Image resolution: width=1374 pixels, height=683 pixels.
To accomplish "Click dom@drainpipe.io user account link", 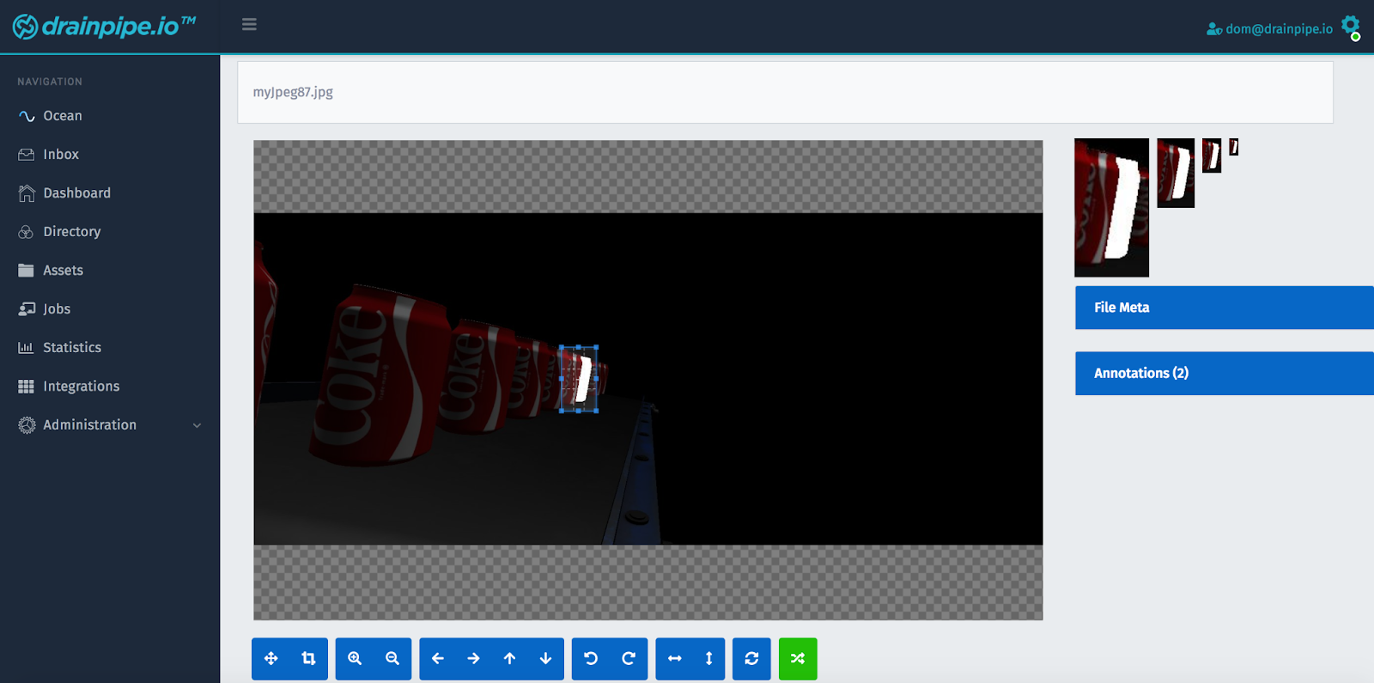I will click(1279, 29).
